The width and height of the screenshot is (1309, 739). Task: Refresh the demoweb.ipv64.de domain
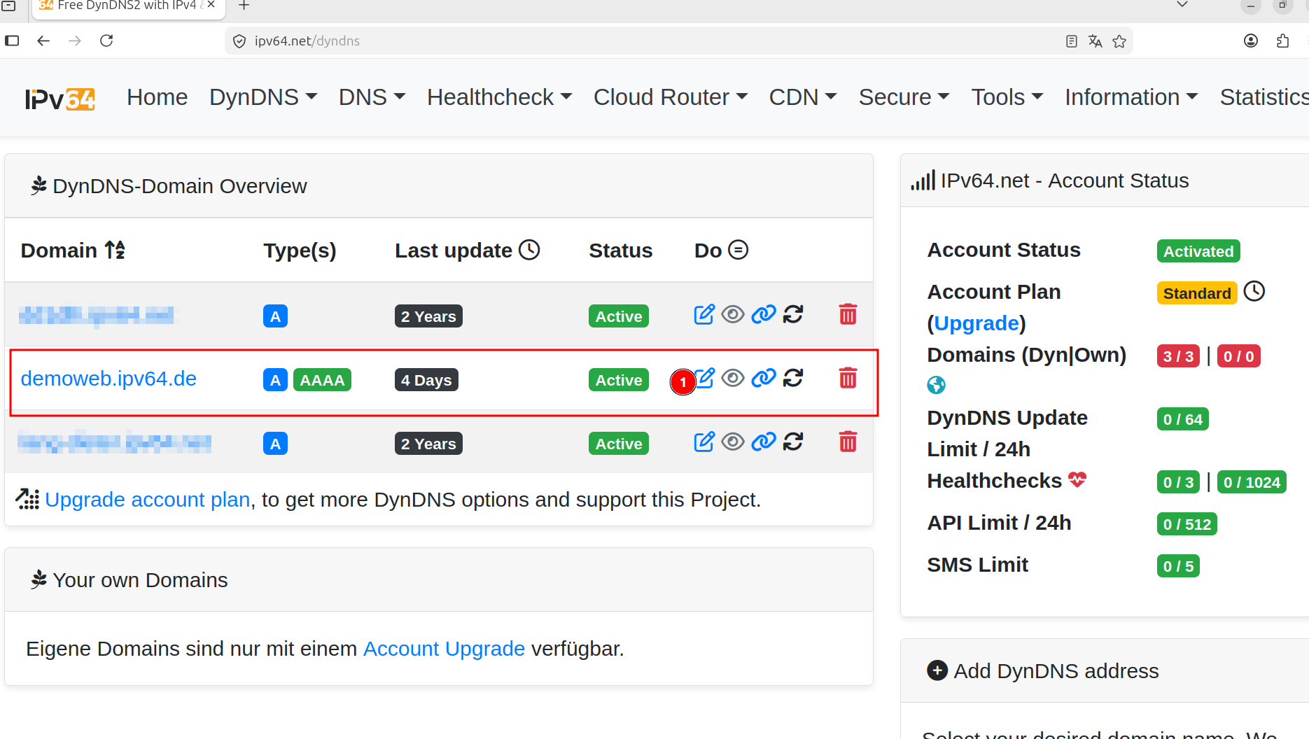[x=793, y=378]
